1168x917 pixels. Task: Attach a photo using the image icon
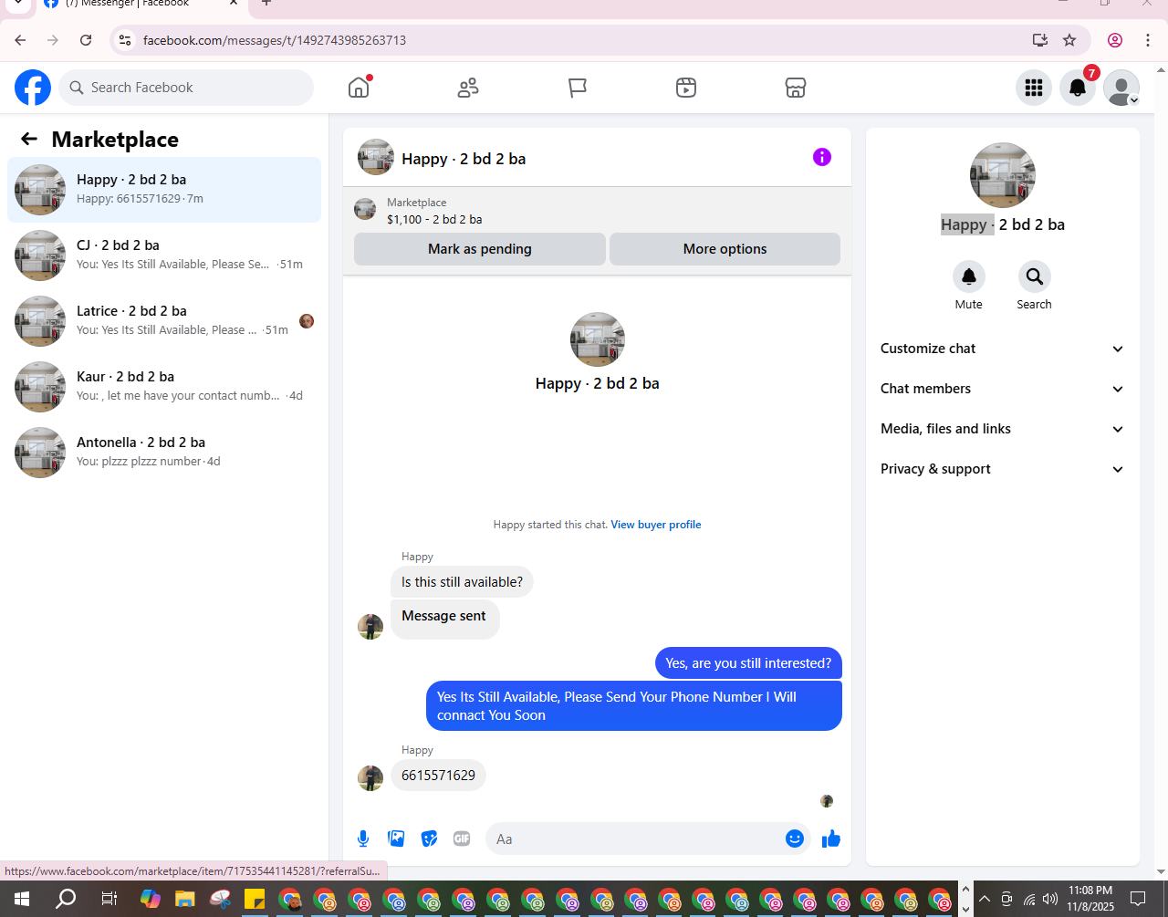click(396, 839)
